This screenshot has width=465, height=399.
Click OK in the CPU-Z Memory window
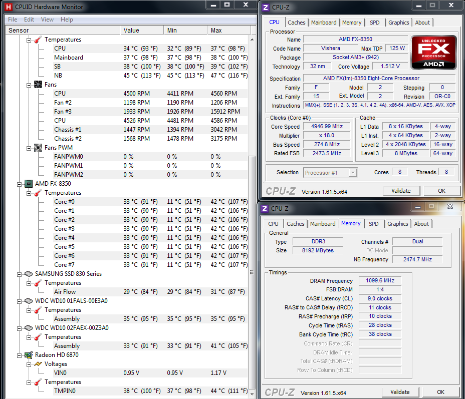(440, 392)
